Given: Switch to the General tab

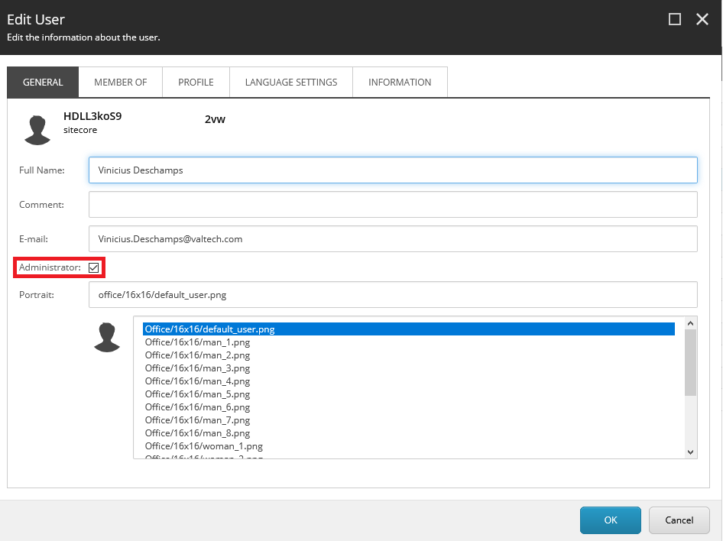Looking at the screenshot, I should (x=43, y=82).
